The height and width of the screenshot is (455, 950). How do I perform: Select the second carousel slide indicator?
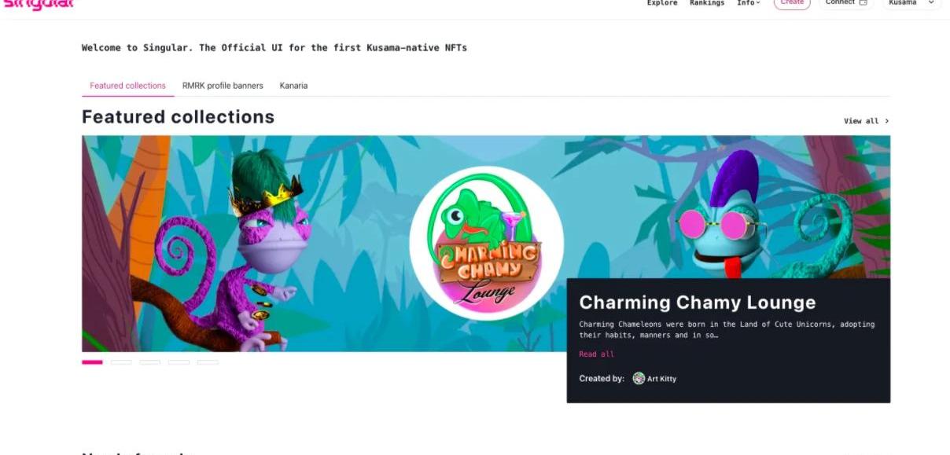[x=121, y=362]
